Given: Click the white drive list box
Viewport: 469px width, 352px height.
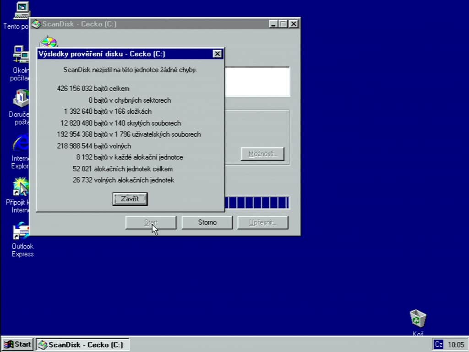Looking at the screenshot, I should 257,82.
